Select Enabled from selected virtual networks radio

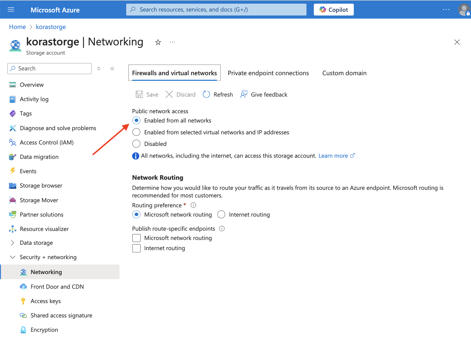(136, 132)
